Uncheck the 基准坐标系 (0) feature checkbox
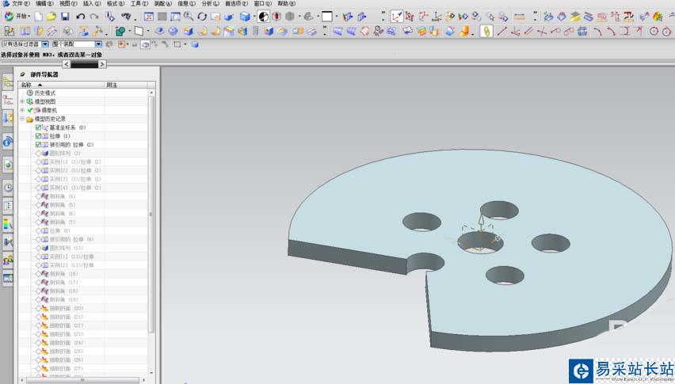The width and height of the screenshot is (675, 384). coord(38,127)
